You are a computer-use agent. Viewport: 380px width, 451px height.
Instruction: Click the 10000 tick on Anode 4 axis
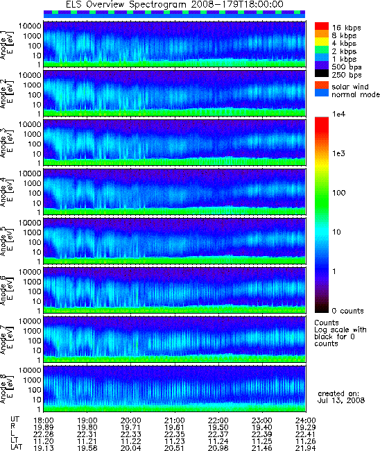click(x=30, y=173)
